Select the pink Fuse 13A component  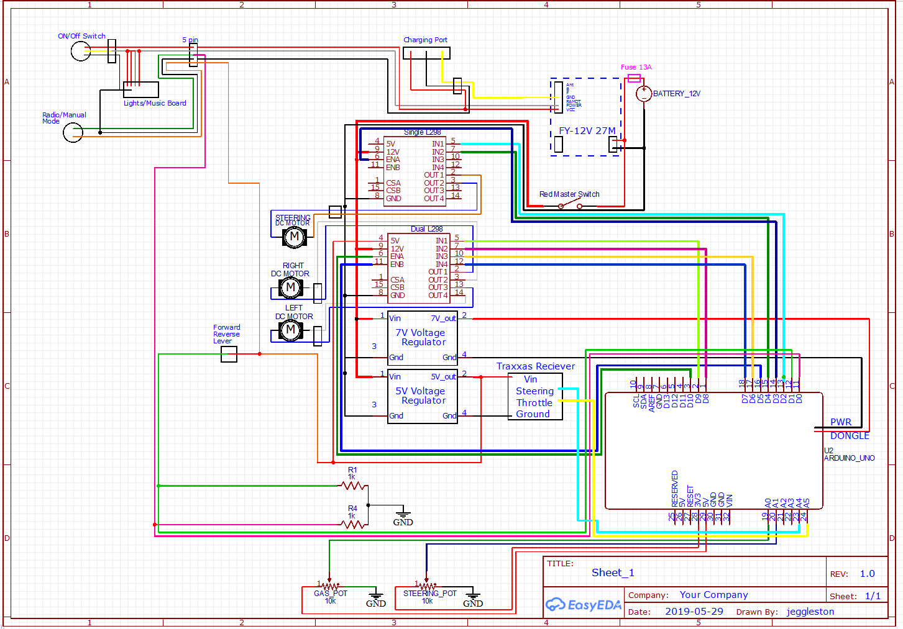[634, 78]
